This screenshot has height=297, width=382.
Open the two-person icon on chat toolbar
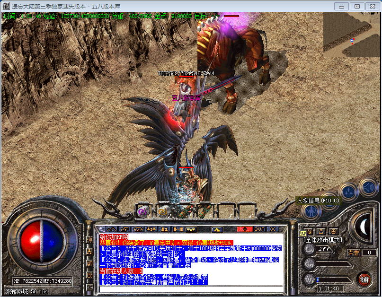pyautogui.click(x=164, y=229)
